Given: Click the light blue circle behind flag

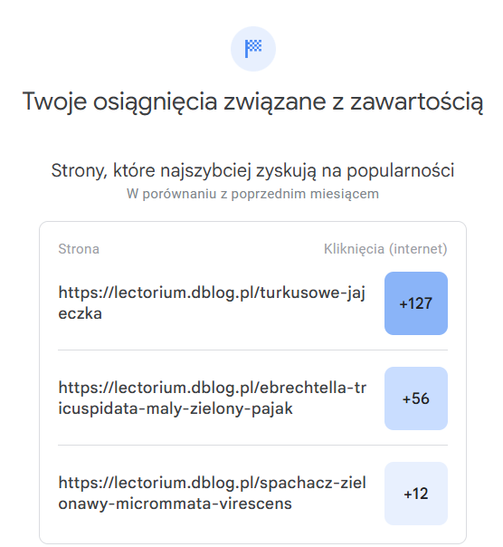Looking at the screenshot, I should click(253, 49).
